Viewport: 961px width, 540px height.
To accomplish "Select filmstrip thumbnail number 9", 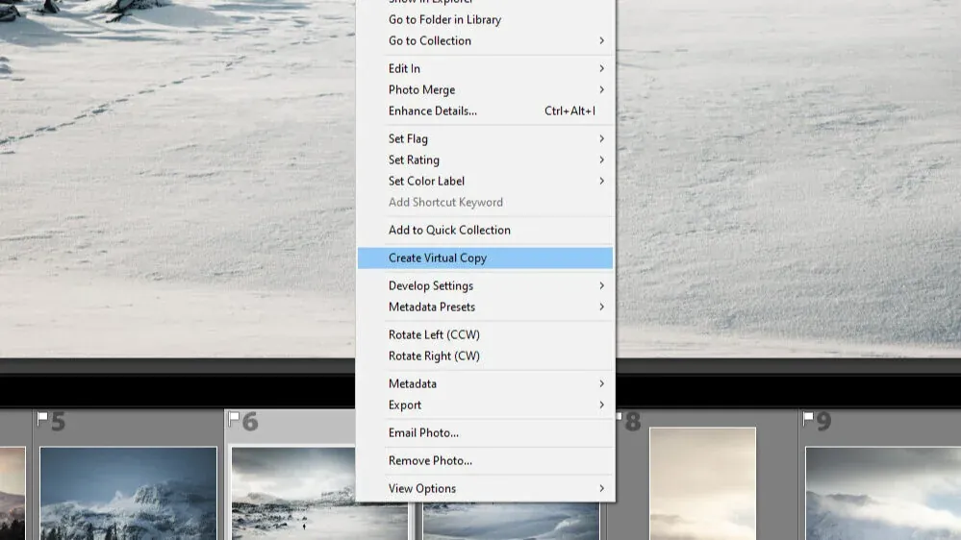I will [883, 494].
